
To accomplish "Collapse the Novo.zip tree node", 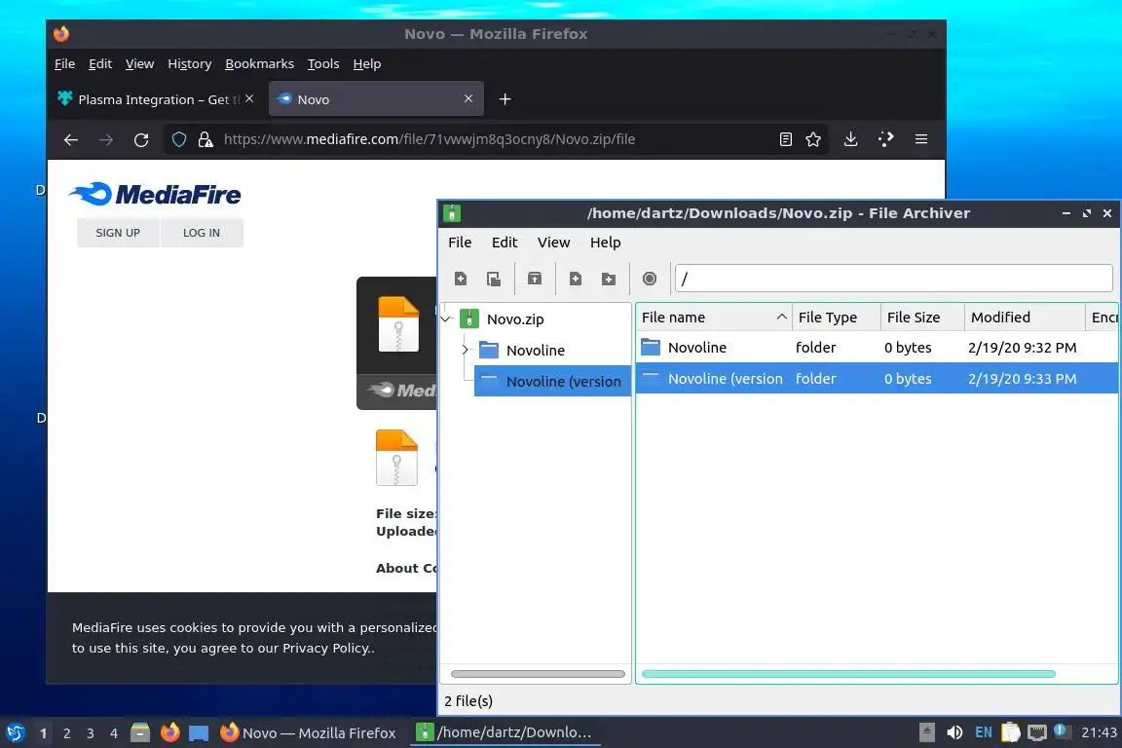I will (446, 318).
